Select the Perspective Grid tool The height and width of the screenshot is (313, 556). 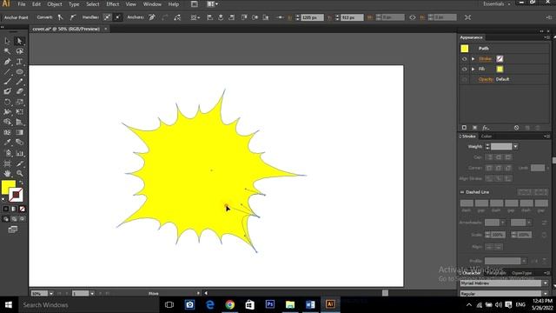tap(19, 122)
